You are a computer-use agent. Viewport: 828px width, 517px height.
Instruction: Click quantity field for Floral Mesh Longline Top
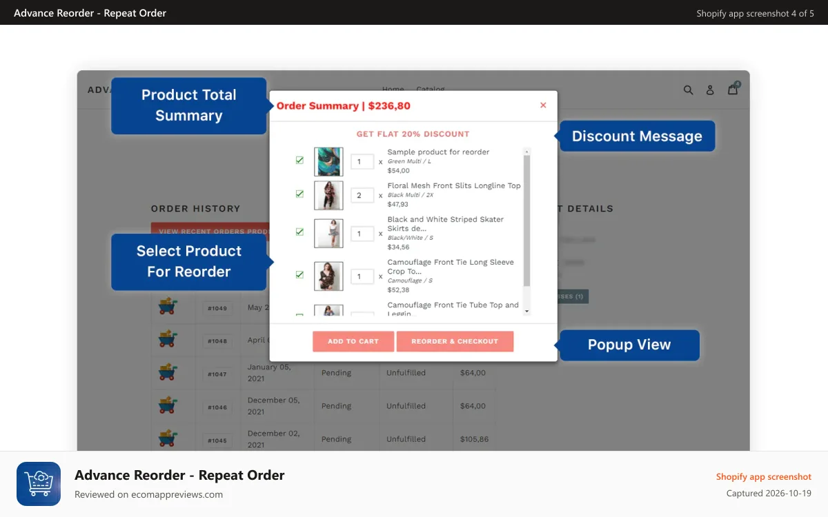click(362, 195)
